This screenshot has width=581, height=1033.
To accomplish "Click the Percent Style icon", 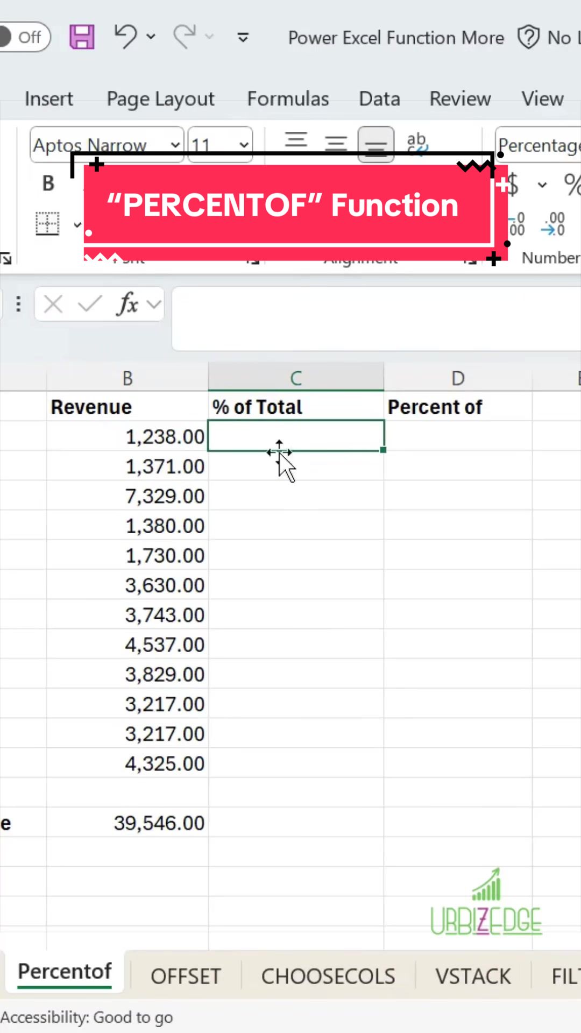I will coord(572,185).
